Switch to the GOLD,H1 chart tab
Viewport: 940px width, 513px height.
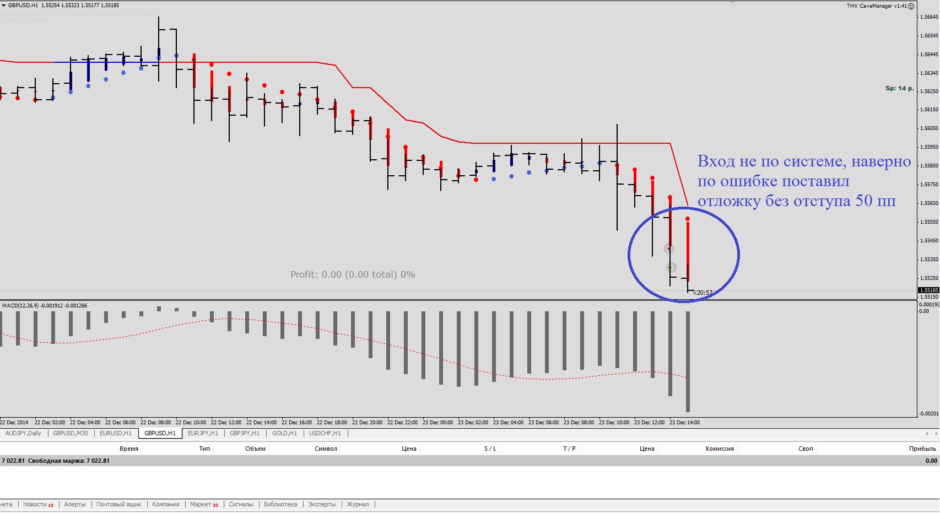click(284, 433)
